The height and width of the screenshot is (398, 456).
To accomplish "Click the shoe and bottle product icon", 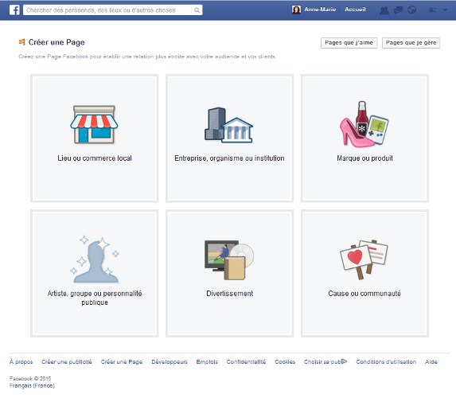I will (364, 124).
